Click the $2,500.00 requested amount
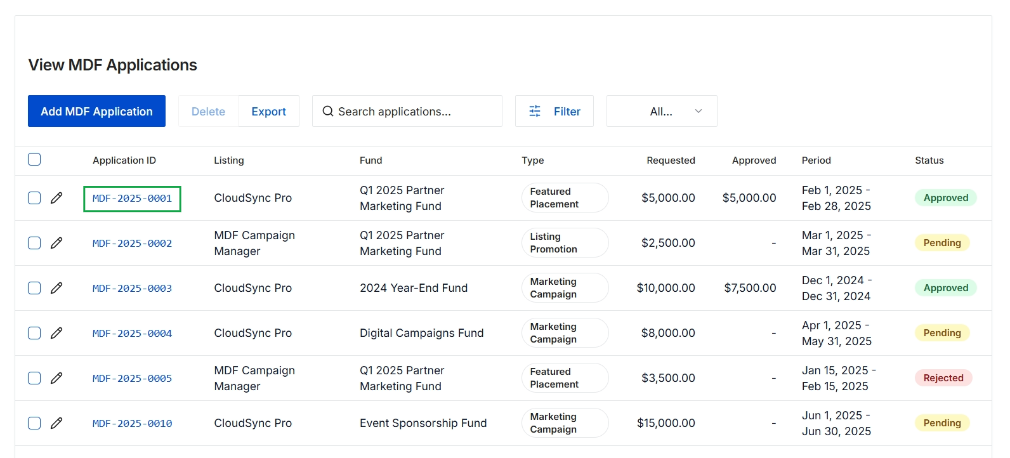 click(x=668, y=243)
